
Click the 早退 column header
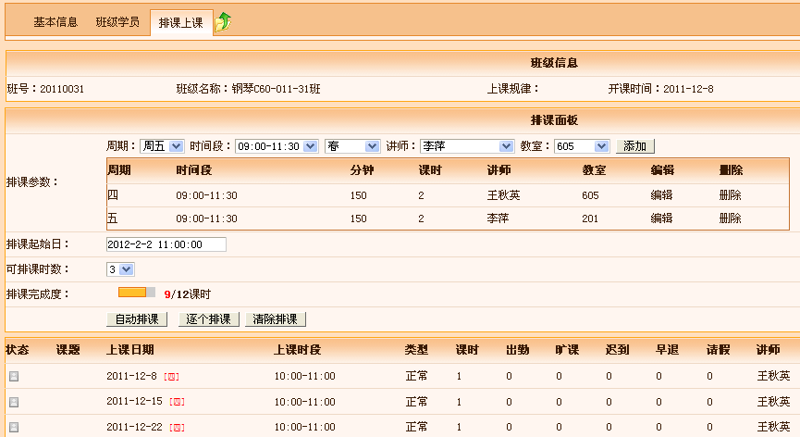668,350
